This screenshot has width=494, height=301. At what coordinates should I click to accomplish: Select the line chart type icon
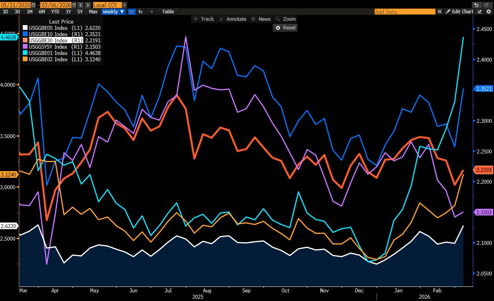132,11
